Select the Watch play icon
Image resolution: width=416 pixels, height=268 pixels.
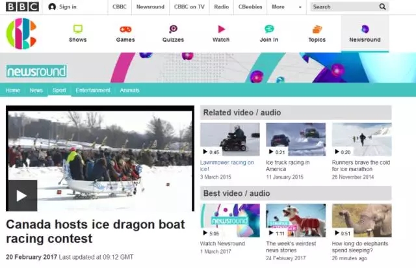[221, 29]
